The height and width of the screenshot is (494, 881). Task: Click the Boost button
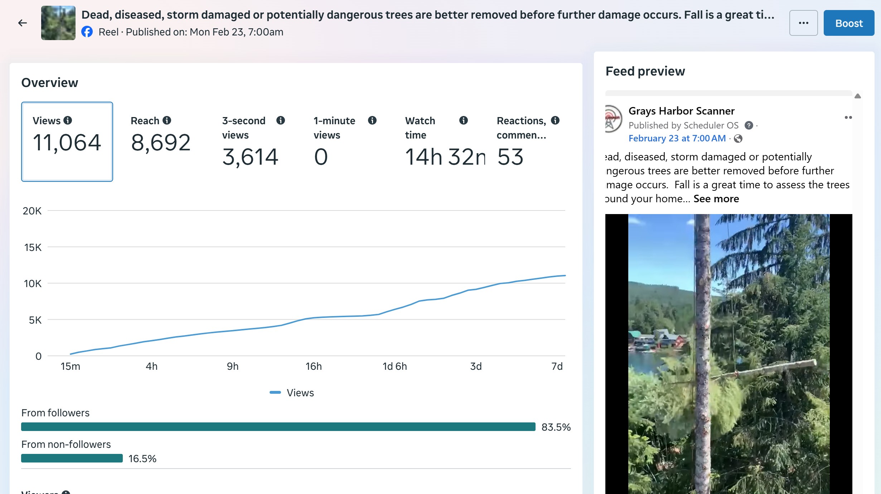(x=849, y=23)
